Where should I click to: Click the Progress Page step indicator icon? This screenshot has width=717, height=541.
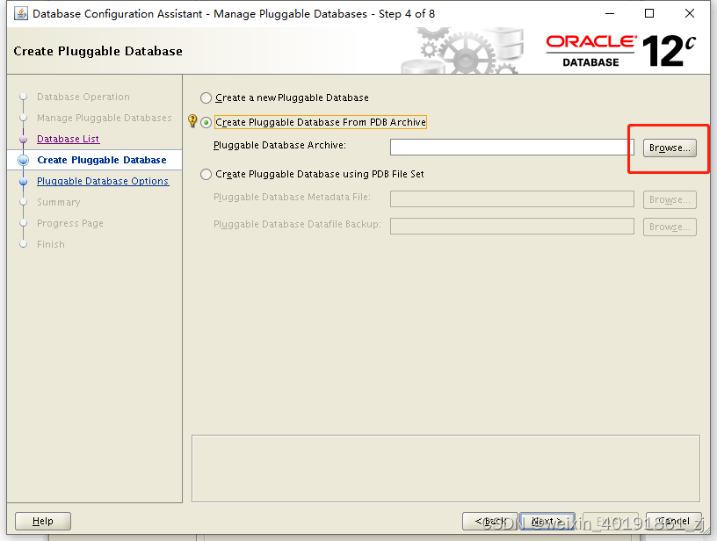[x=25, y=223]
